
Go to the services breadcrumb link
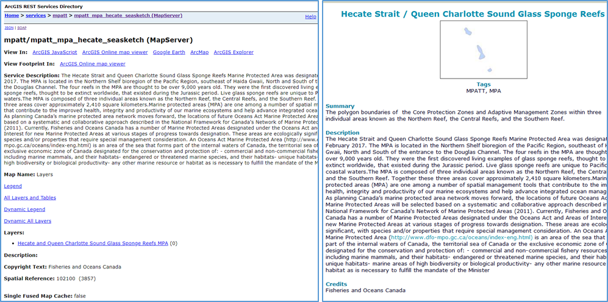coord(35,15)
